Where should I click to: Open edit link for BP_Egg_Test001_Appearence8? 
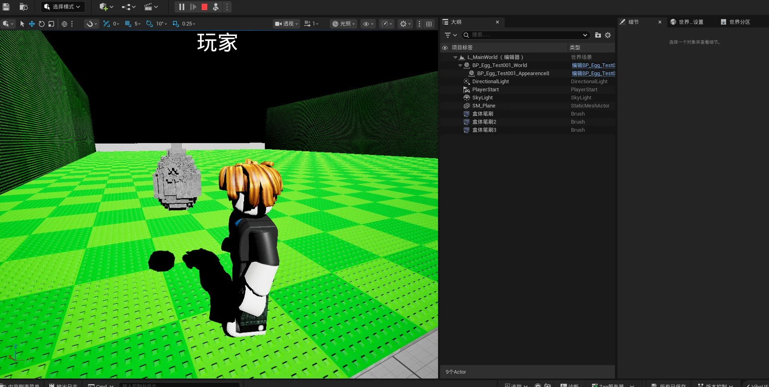pos(593,74)
